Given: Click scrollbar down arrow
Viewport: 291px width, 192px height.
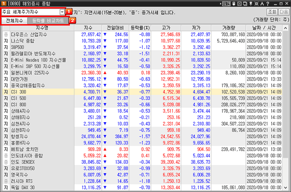Looking at the screenshot, I should click(286, 188).
